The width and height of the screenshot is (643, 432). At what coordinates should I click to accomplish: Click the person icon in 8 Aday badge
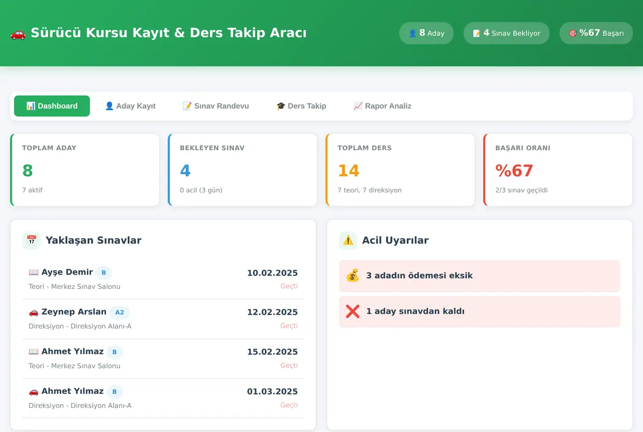[413, 33]
